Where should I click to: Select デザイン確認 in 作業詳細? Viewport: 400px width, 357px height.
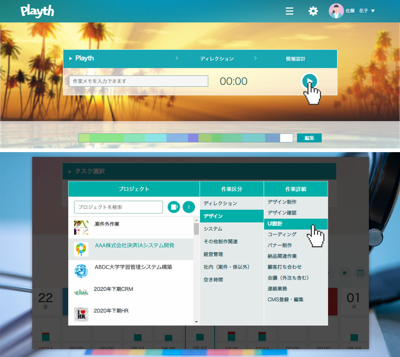coord(296,213)
